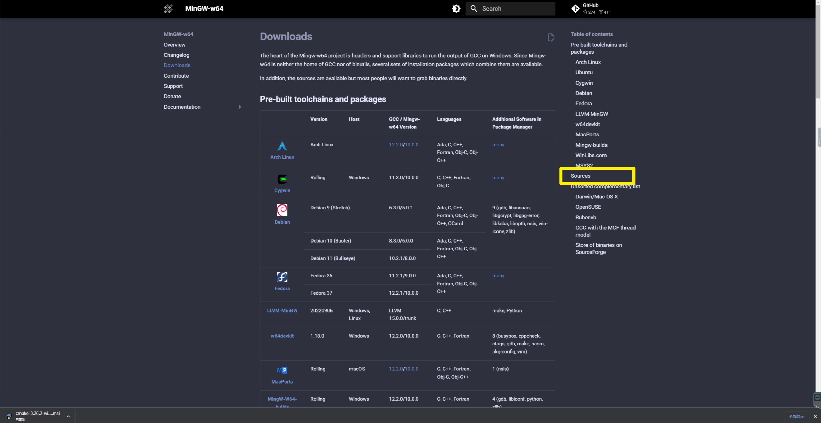
Task: Close the downloads bar
Action: (815, 416)
